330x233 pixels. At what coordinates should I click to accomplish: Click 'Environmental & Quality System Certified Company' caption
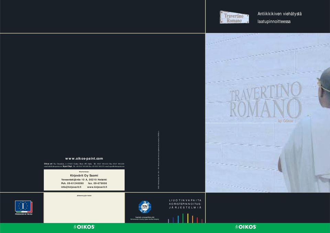[145, 219]
